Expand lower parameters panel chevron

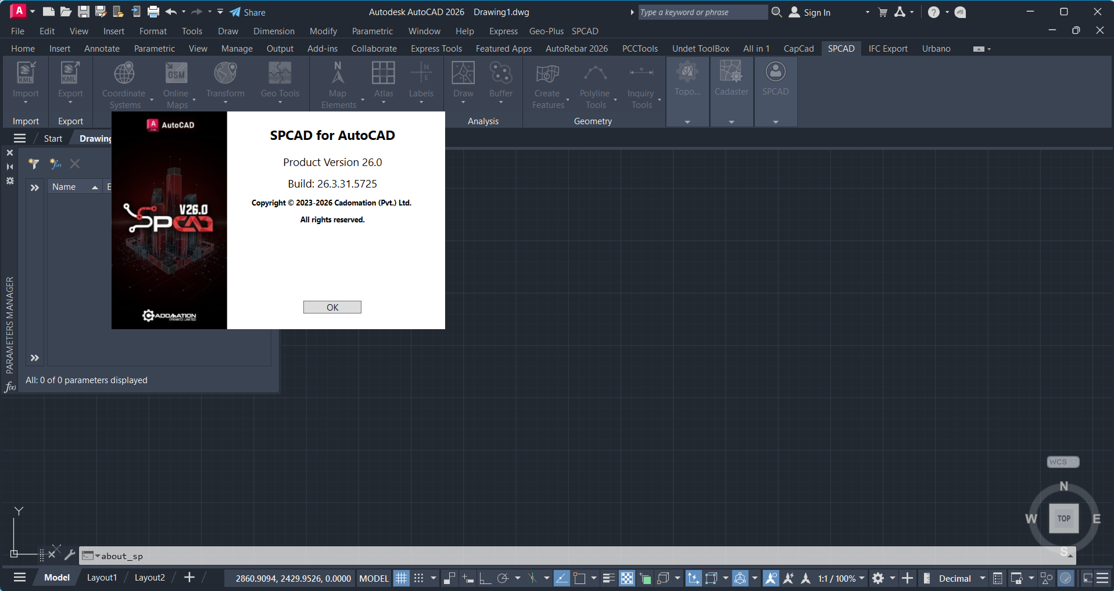coord(34,358)
